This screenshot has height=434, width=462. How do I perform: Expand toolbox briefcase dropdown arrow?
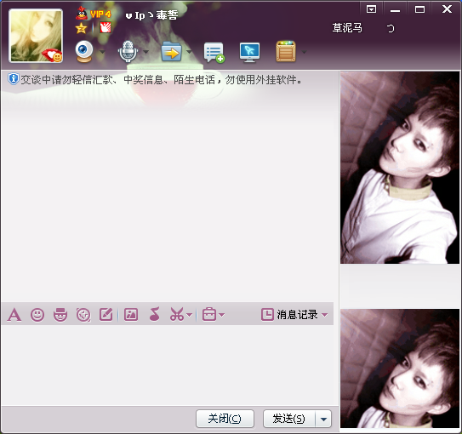222,315
